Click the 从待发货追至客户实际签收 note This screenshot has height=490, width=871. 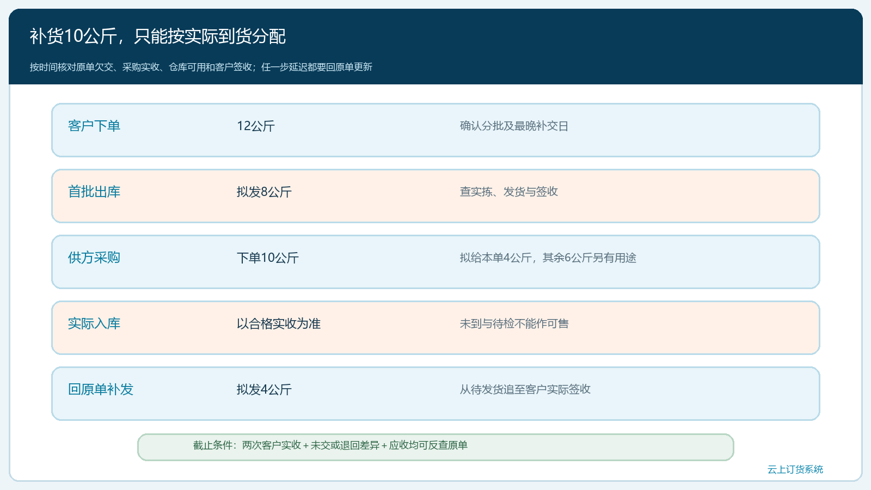tap(525, 389)
